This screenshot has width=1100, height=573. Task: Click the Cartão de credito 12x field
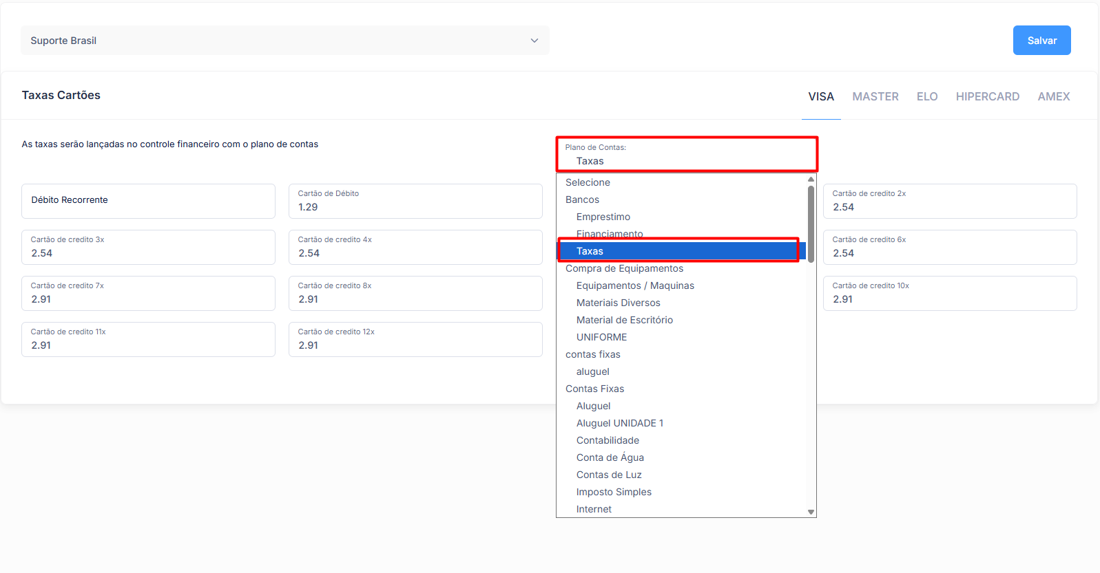415,339
